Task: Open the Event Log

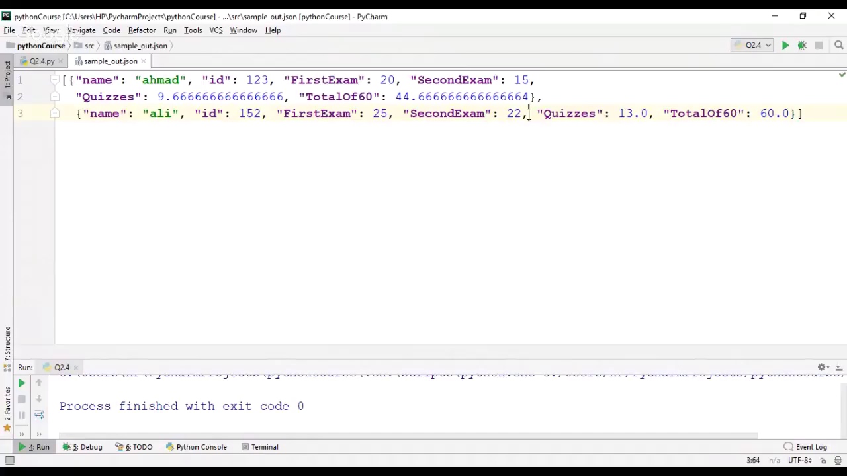Action: pyautogui.click(x=805, y=447)
